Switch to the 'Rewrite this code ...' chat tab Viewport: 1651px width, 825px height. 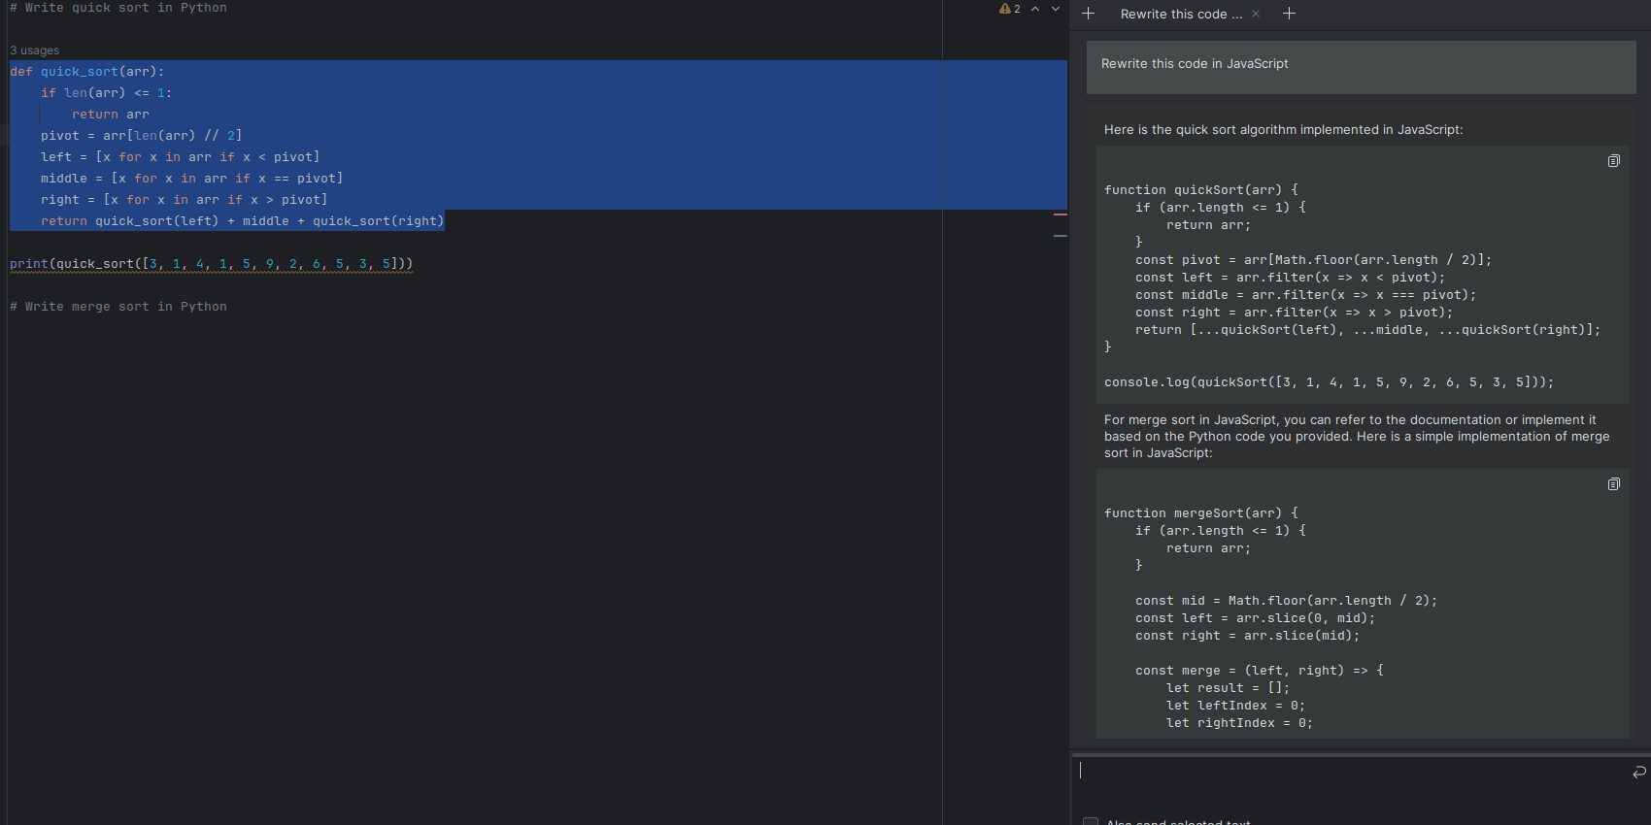(x=1180, y=15)
